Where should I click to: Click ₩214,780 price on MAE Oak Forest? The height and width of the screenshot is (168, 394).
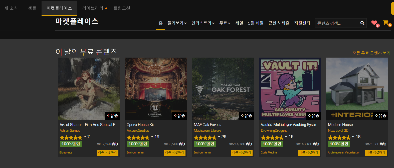(237, 144)
